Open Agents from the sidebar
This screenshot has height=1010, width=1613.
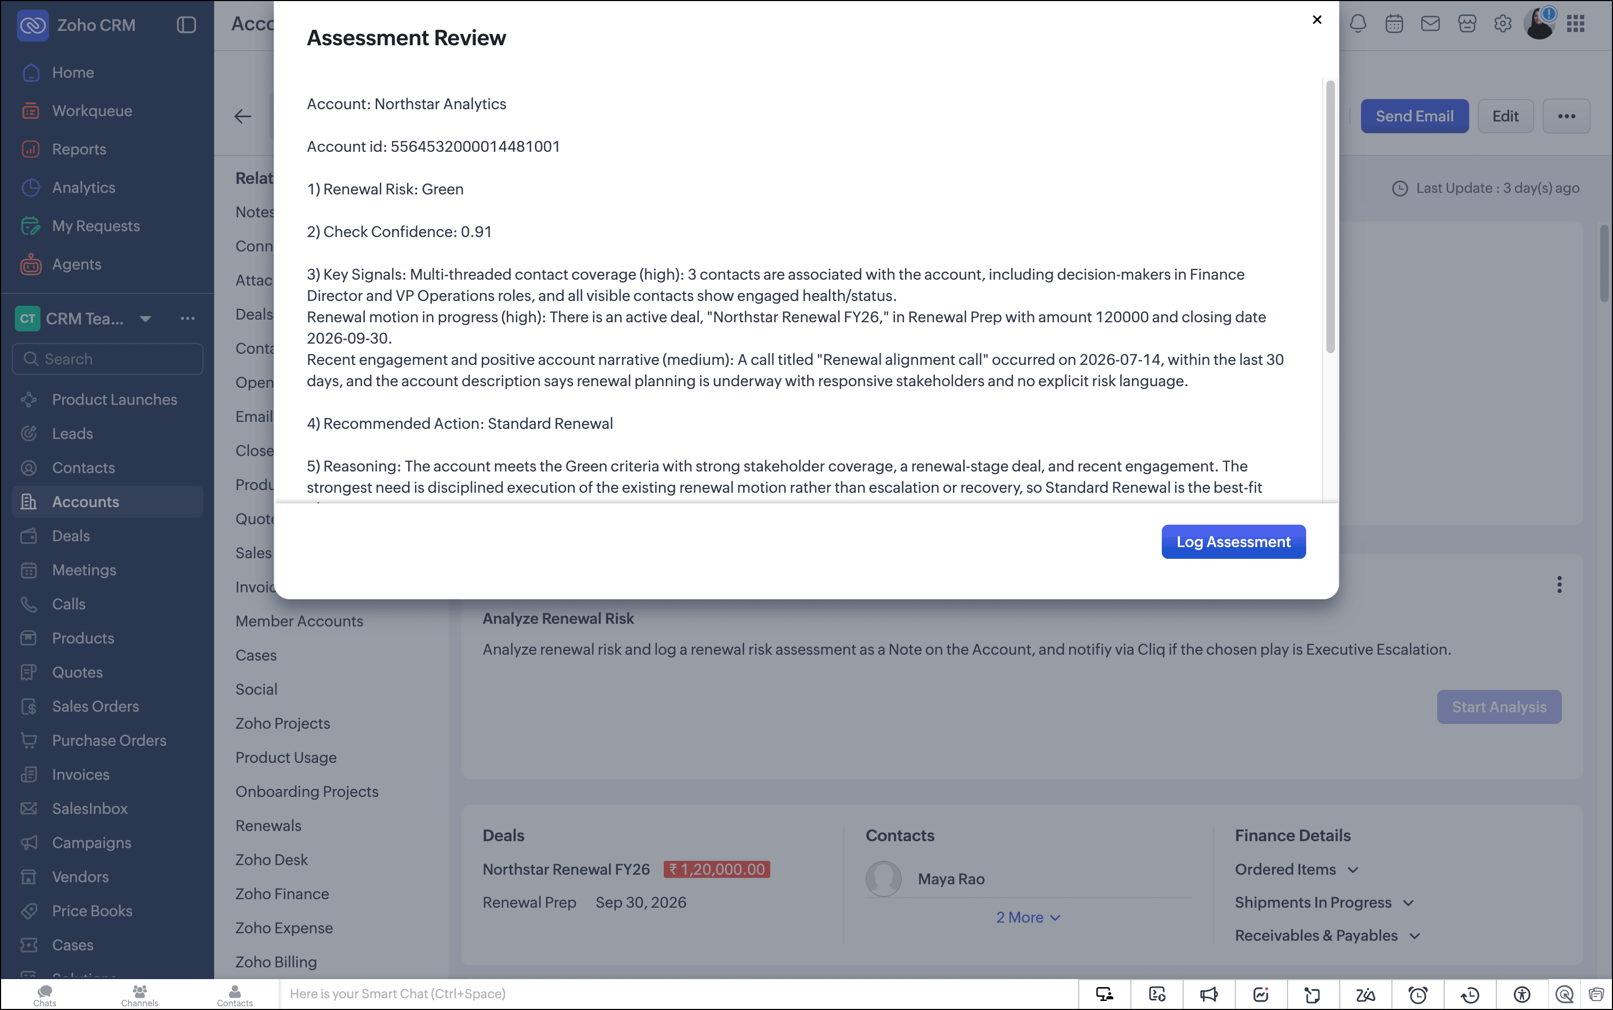(x=77, y=265)
